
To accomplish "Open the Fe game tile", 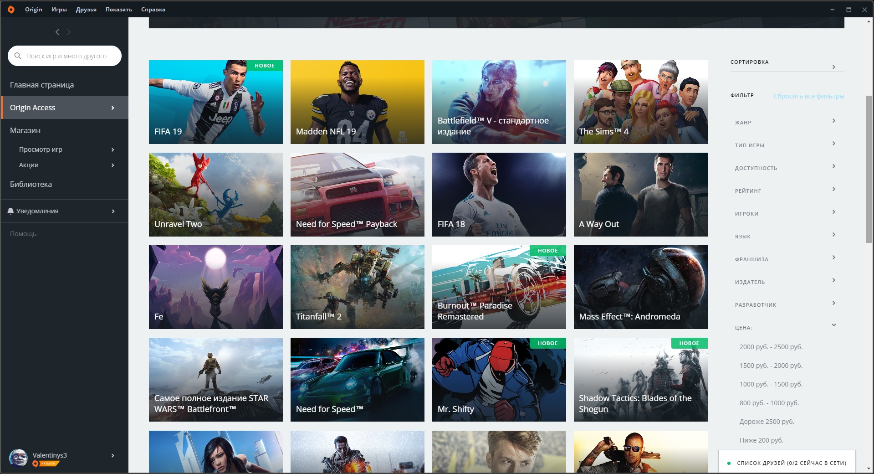I will pyautogui.click(x=215, y=287).
